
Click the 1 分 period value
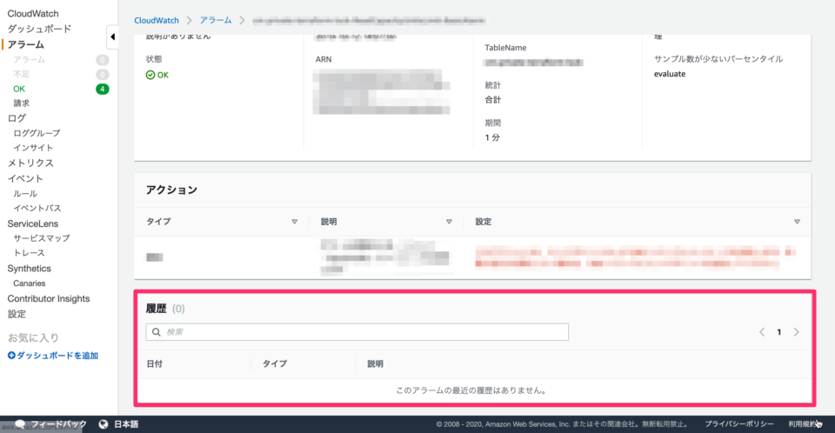tap(492, 137)
